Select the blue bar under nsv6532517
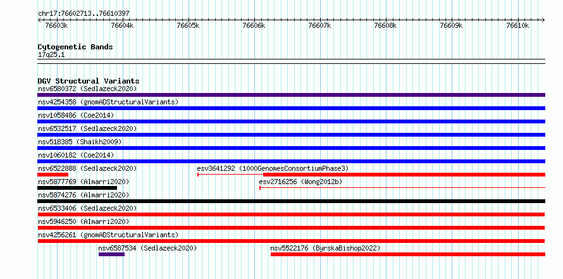 (x=291, y=135)
